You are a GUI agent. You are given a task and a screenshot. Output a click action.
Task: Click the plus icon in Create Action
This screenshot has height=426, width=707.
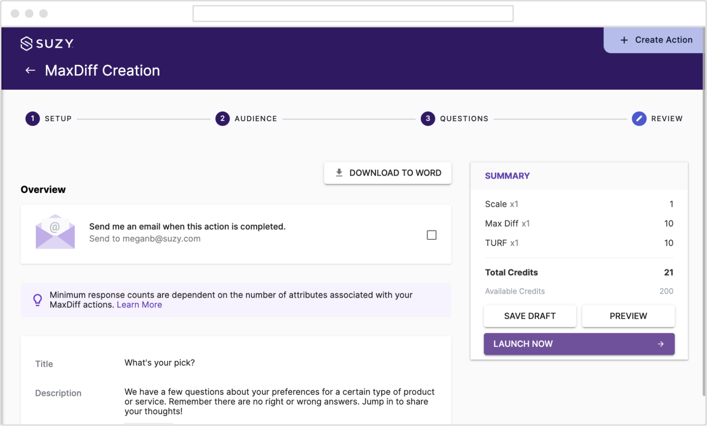tap(624, 40)
